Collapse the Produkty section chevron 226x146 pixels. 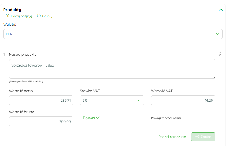pyautogui.click(x=221, y=10)
